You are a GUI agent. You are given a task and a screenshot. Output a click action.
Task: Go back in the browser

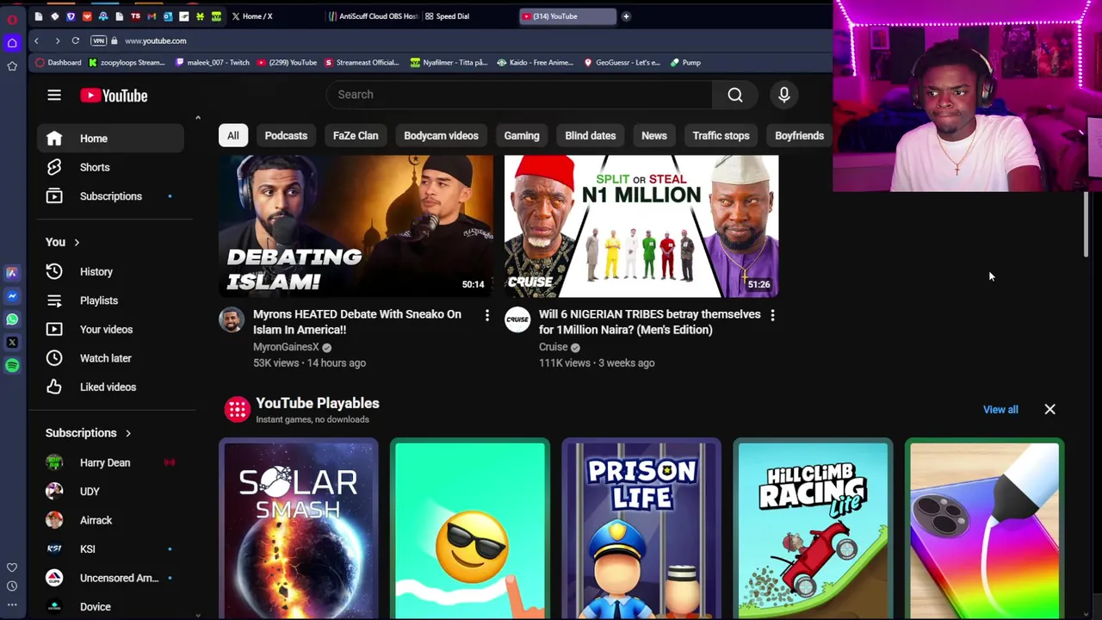[x=36, y=40]
